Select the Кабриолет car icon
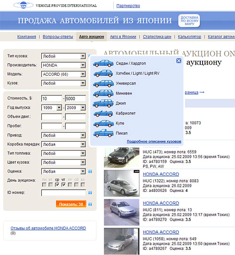The height and width of the screenshot is (255, 235). 103,113
